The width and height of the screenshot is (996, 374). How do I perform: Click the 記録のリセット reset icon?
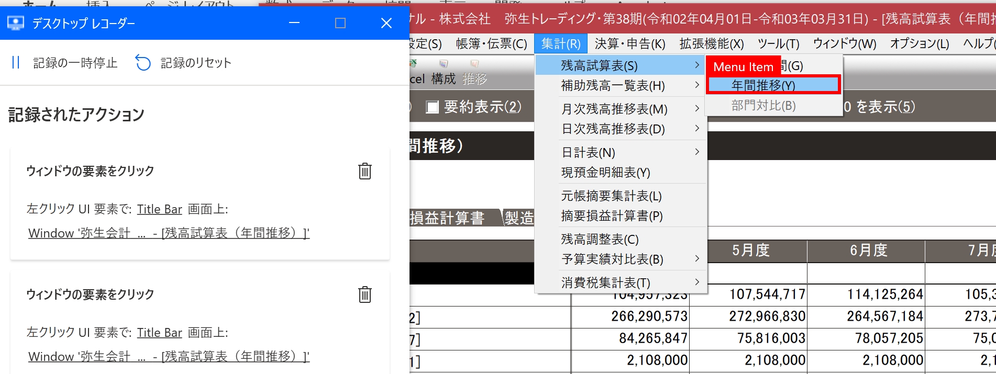point(143,63)
